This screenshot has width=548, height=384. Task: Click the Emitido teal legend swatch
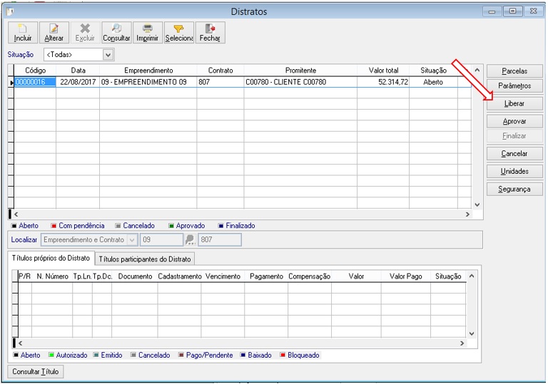96,355
